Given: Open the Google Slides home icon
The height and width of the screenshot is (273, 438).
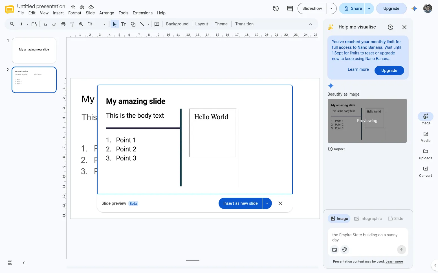Looking at the screenshot, I should (x=10, y=9).
